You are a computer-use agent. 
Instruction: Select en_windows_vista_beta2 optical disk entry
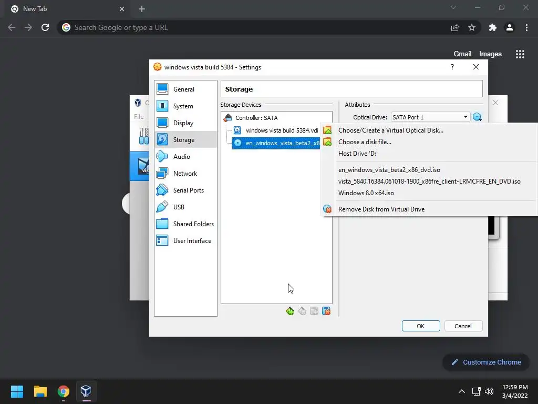(276, 143)
